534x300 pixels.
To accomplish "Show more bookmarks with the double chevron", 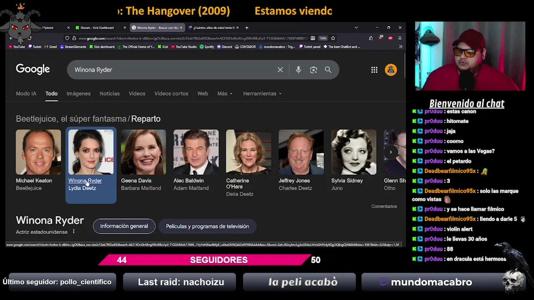I will [x=401, y=47].
